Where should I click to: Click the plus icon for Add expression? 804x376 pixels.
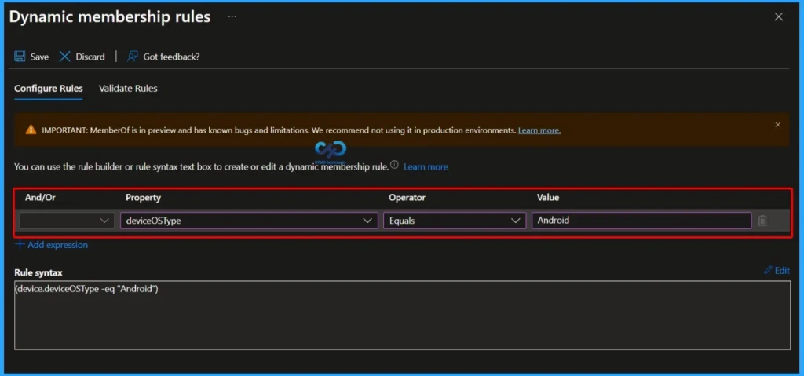point(20,245)
